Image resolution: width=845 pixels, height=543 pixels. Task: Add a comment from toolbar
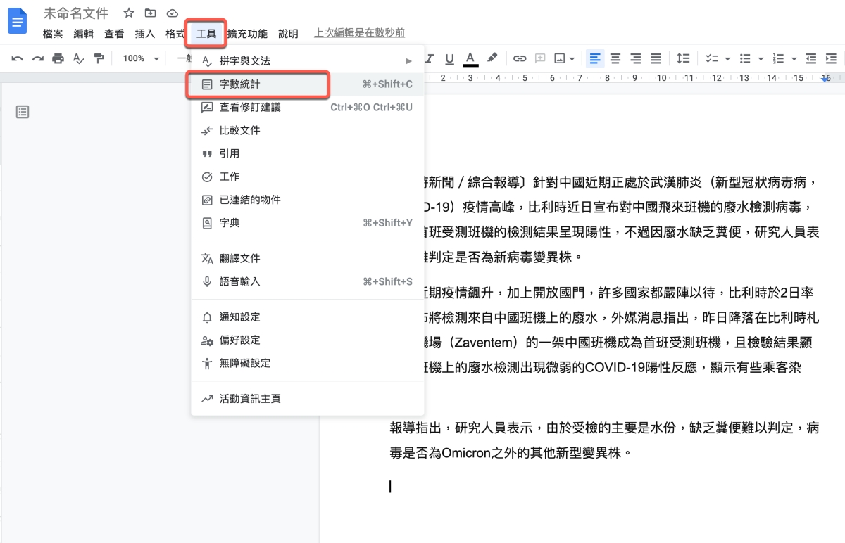[x=541, y=58]
